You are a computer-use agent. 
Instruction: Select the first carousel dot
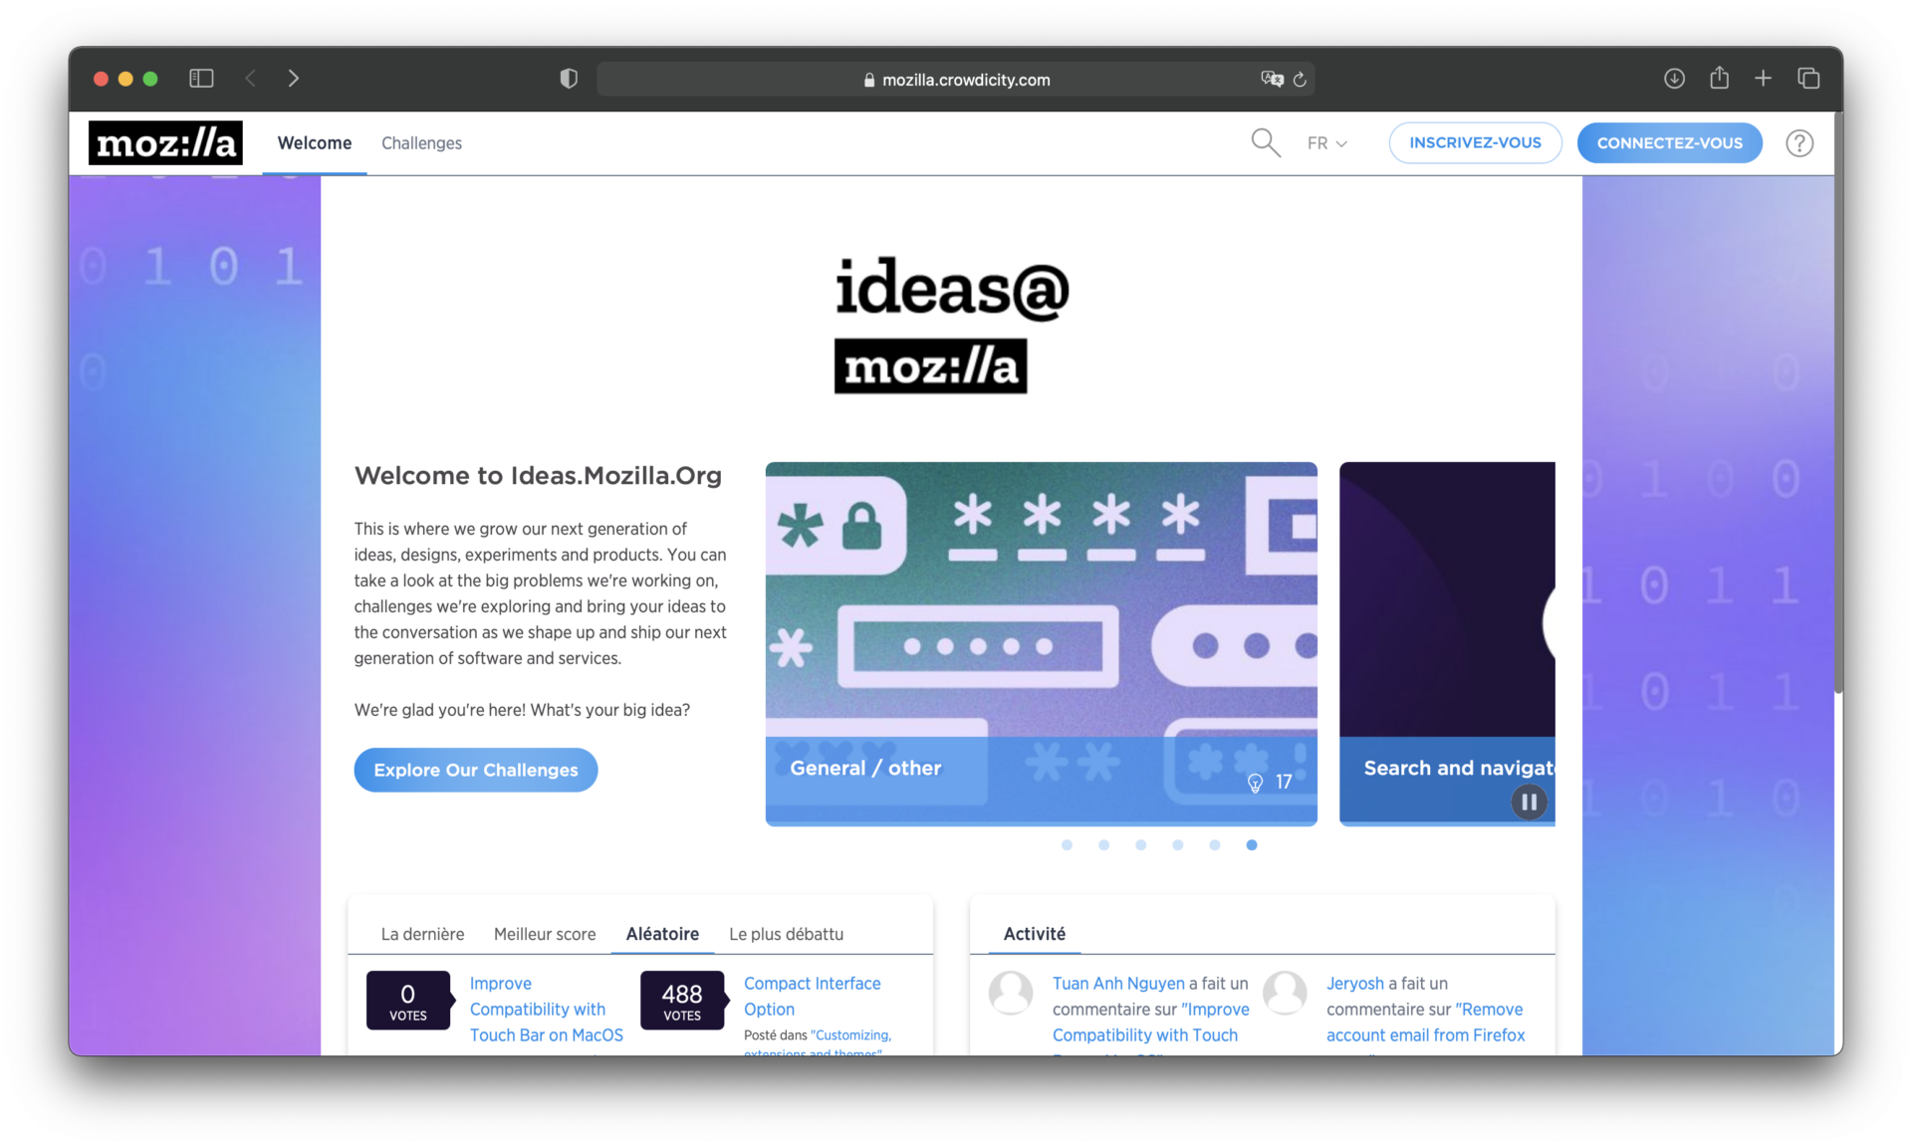click(x=1067, y=845)
